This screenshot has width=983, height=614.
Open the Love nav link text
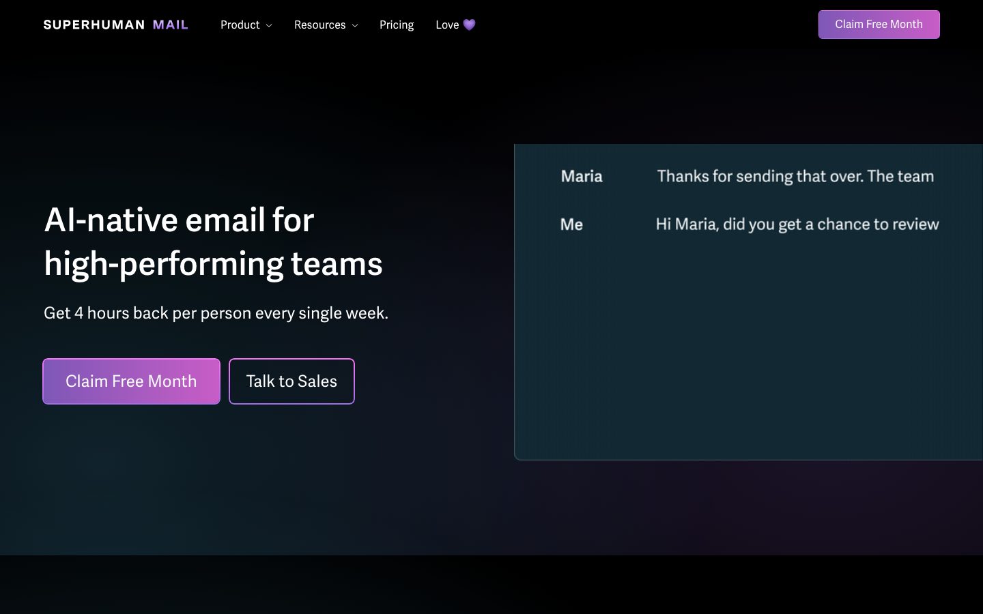point(447,25)
